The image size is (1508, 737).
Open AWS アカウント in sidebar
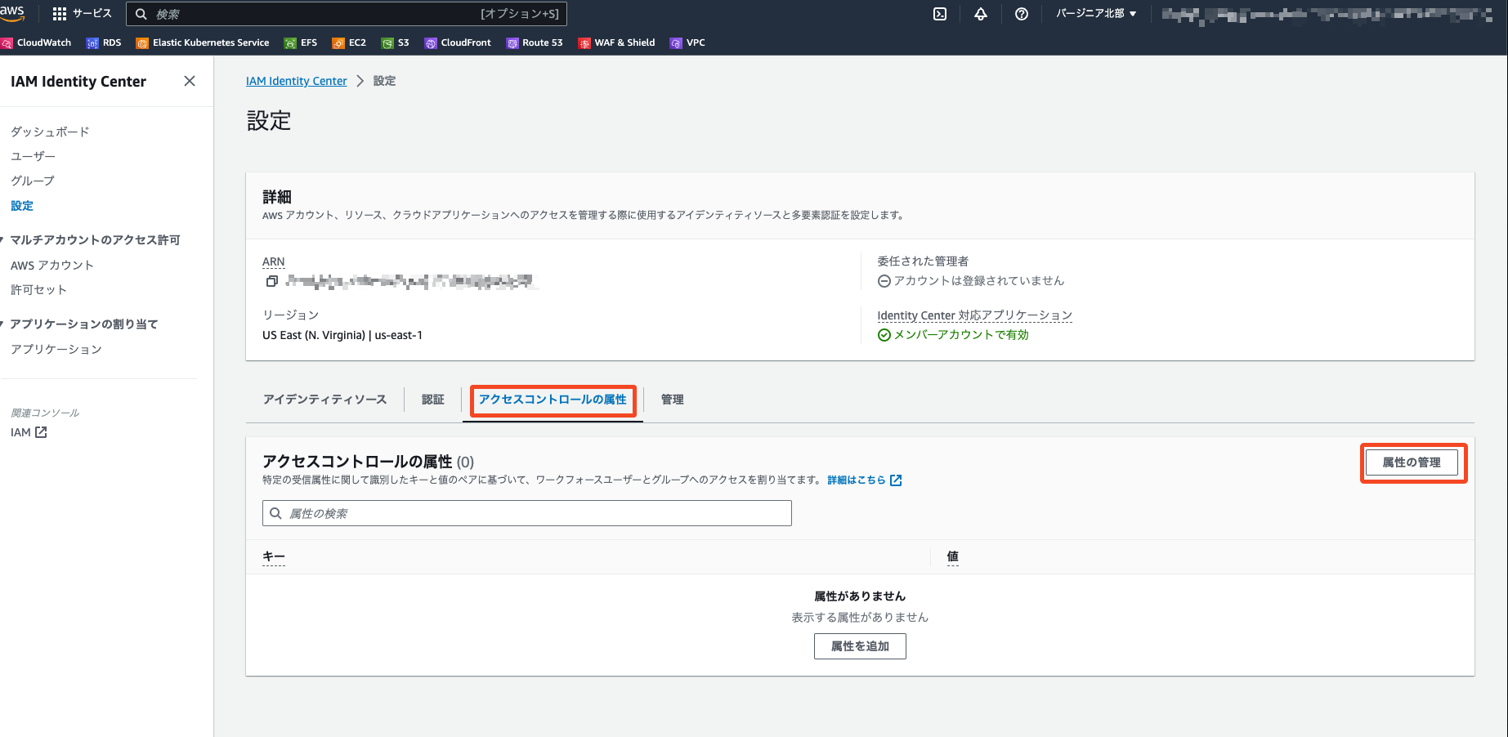(x=52, y=266)
